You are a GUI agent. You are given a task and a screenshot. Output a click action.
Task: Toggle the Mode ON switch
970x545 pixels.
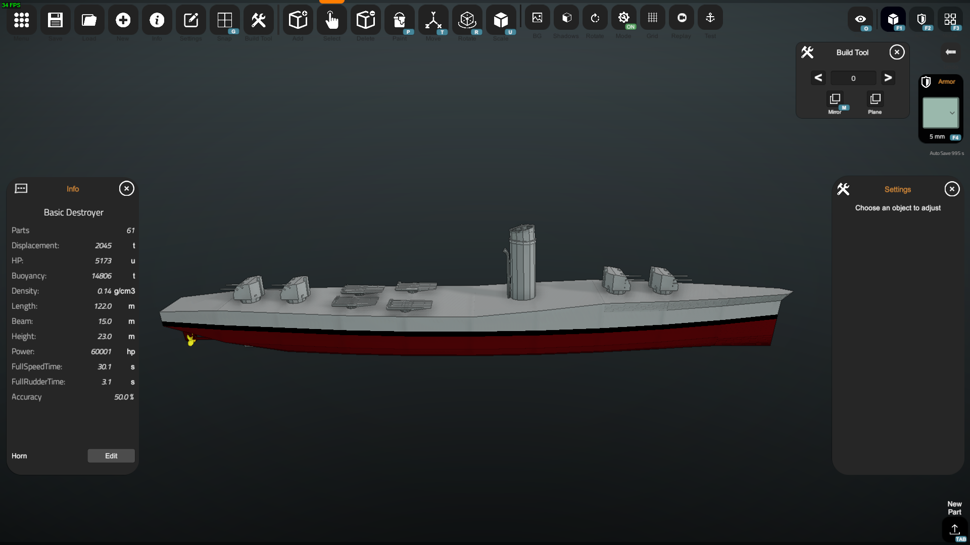point(623,18)
